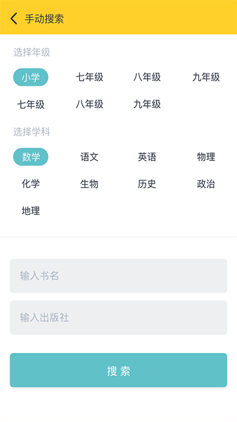The height and width of the screenshot is (422, 237).
Task: Select 八年级 in the lower grade row
Action: tap(90, 104)
